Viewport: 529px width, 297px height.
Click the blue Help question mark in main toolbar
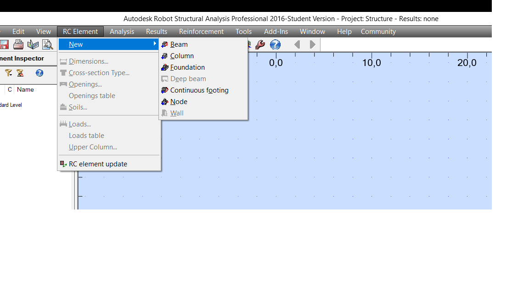click(x=276, y=44)
